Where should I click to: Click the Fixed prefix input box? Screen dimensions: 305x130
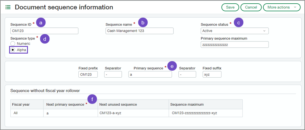click(x=88, y=74)
